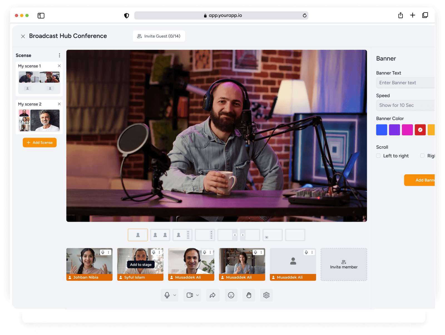Click the reaction face icon
Viewport: 445px width, 335px height.
(231, 295)
